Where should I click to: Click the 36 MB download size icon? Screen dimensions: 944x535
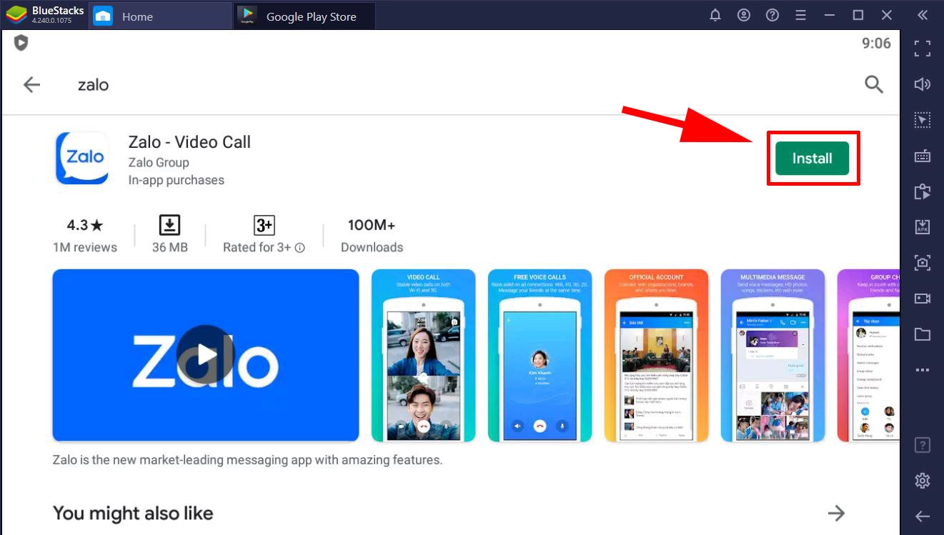[x=169, y=225]
